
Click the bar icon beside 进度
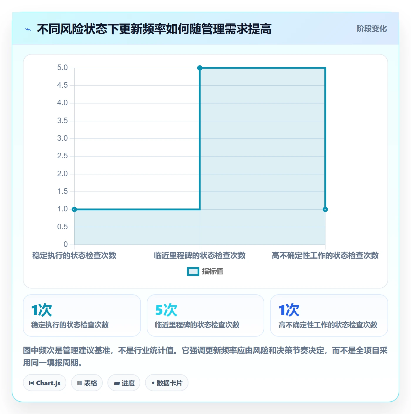(x=117, y=383)
